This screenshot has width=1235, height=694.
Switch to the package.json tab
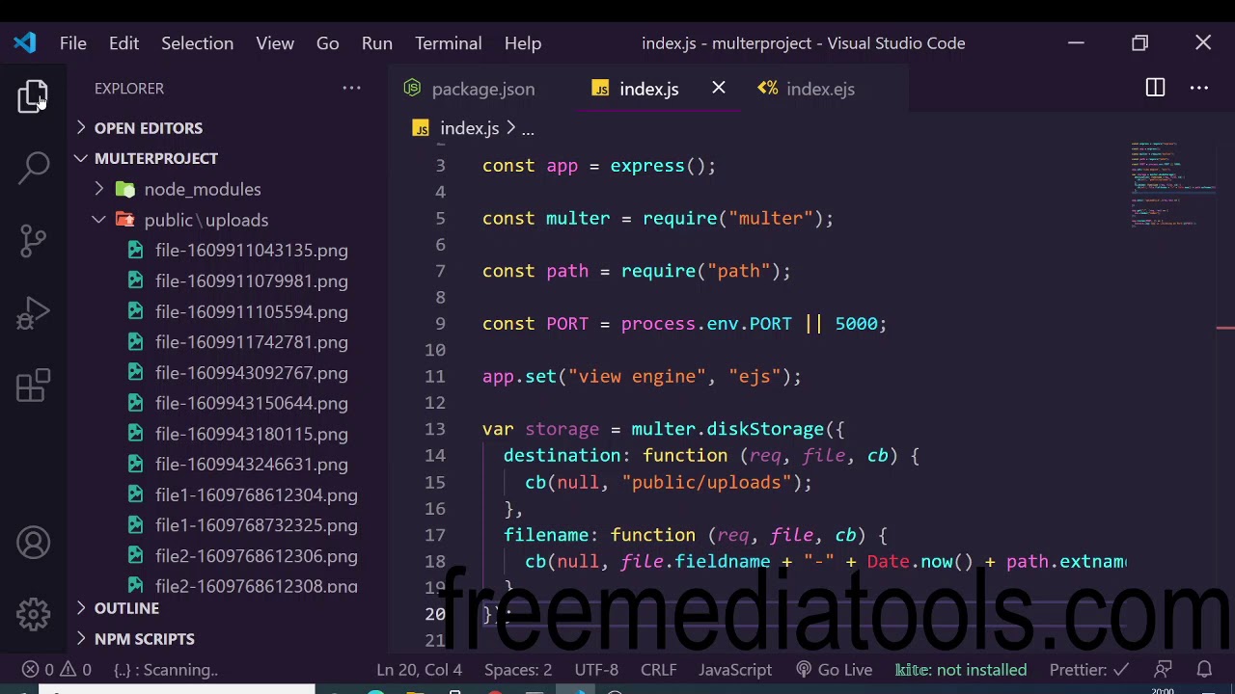pyautogui.click(x=482, y=89)
